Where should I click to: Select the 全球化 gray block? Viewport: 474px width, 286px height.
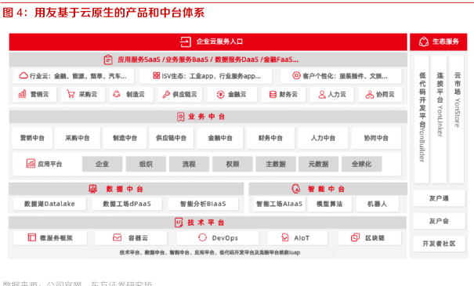pyautogui.click(x=361, y=165)
